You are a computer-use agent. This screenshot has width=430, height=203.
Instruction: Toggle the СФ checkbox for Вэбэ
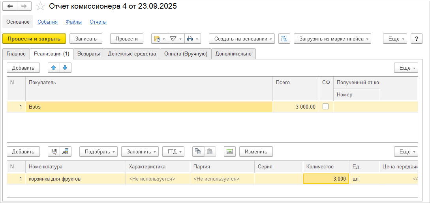point(325,107)
